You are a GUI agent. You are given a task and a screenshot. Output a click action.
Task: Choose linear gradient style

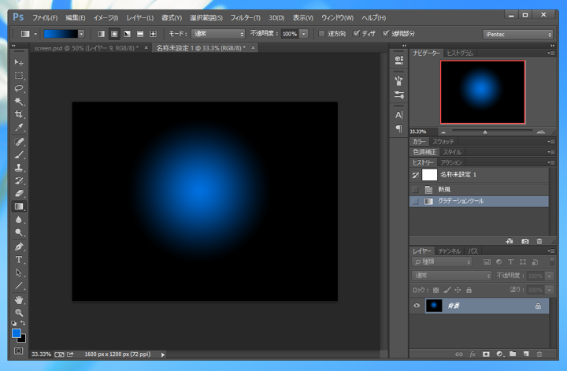coord(102,34)
